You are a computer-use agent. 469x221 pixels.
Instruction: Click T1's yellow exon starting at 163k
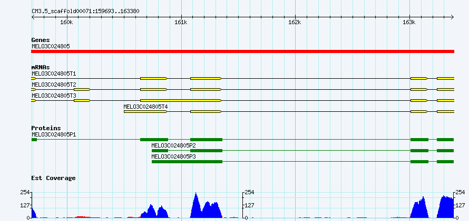pyautogui.click(x=419, y=78)
